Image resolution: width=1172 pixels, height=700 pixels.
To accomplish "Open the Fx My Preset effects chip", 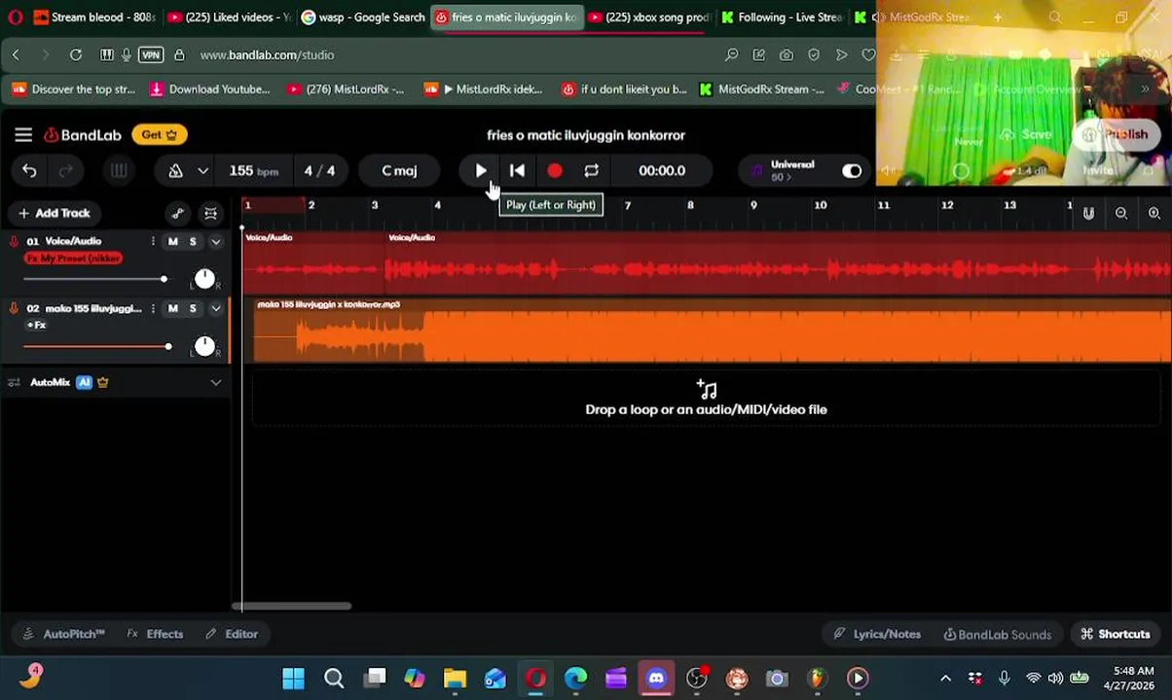I will point(73,259).
